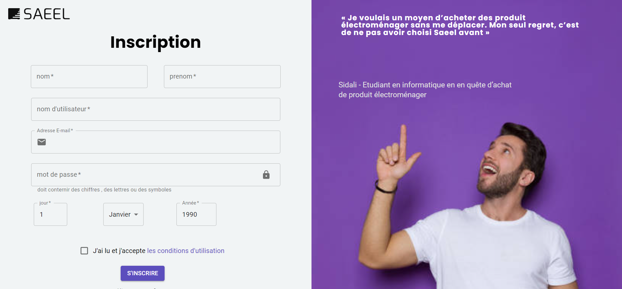Focus the nom input field
The height and width of the screenshot is (289, 622).
click(x=89, y=77)
